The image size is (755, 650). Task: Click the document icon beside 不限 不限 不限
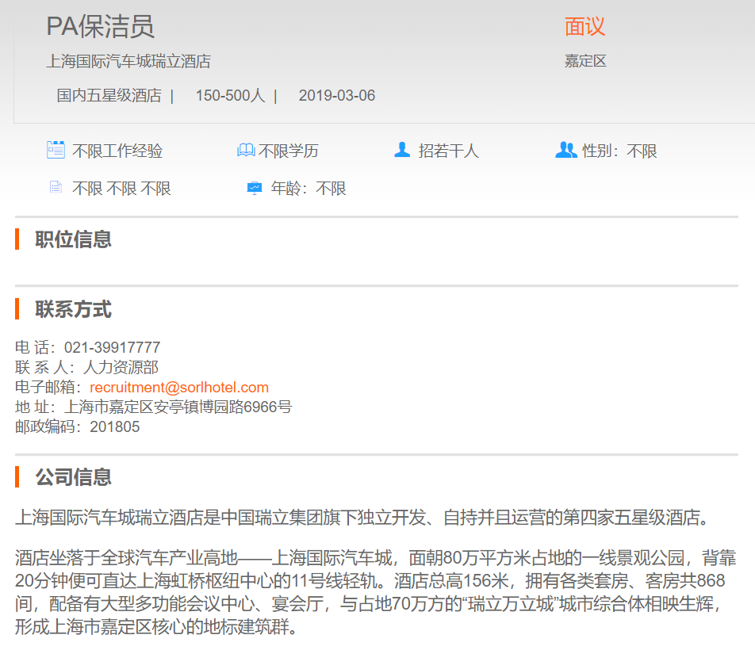(56, 188)
